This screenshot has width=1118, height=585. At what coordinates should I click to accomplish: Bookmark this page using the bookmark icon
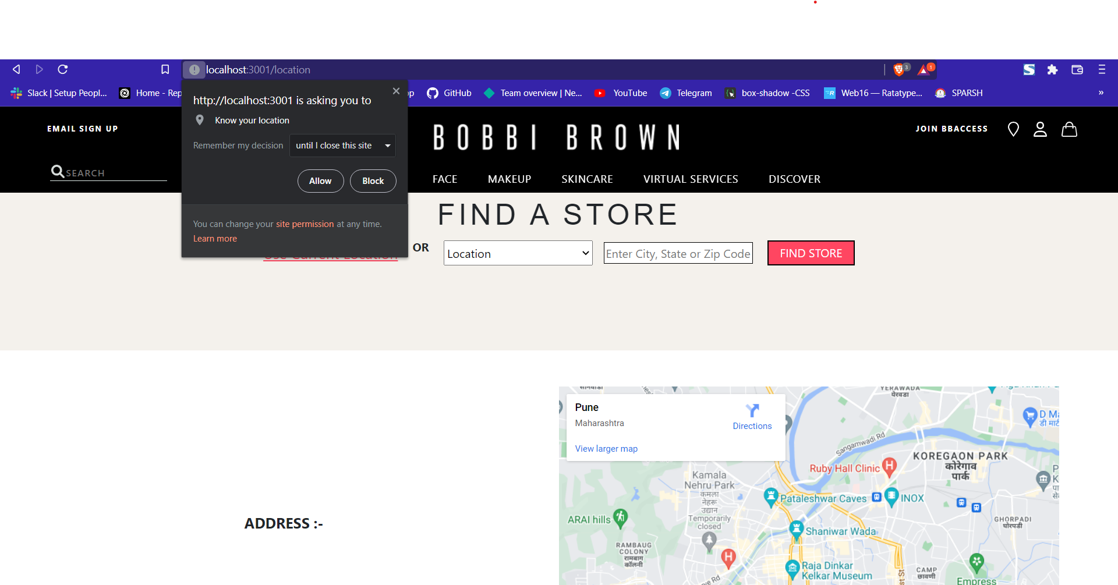pos(165,69)
